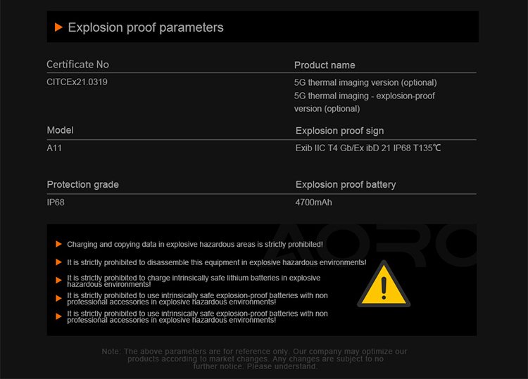Select the Exib IIC T4 Gb explosion proof sign text
Screen dimensions: 528x379
coord(368,148)
